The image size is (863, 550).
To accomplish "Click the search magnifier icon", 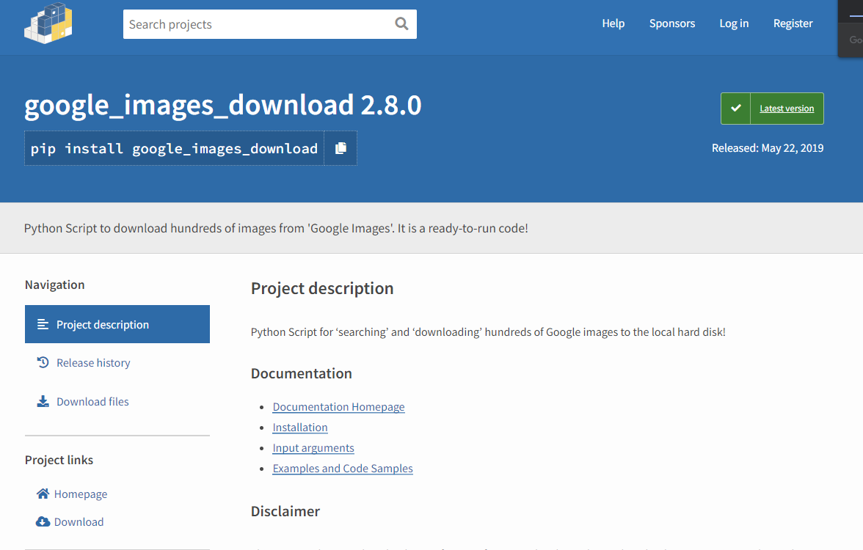I will pos(402,23).
